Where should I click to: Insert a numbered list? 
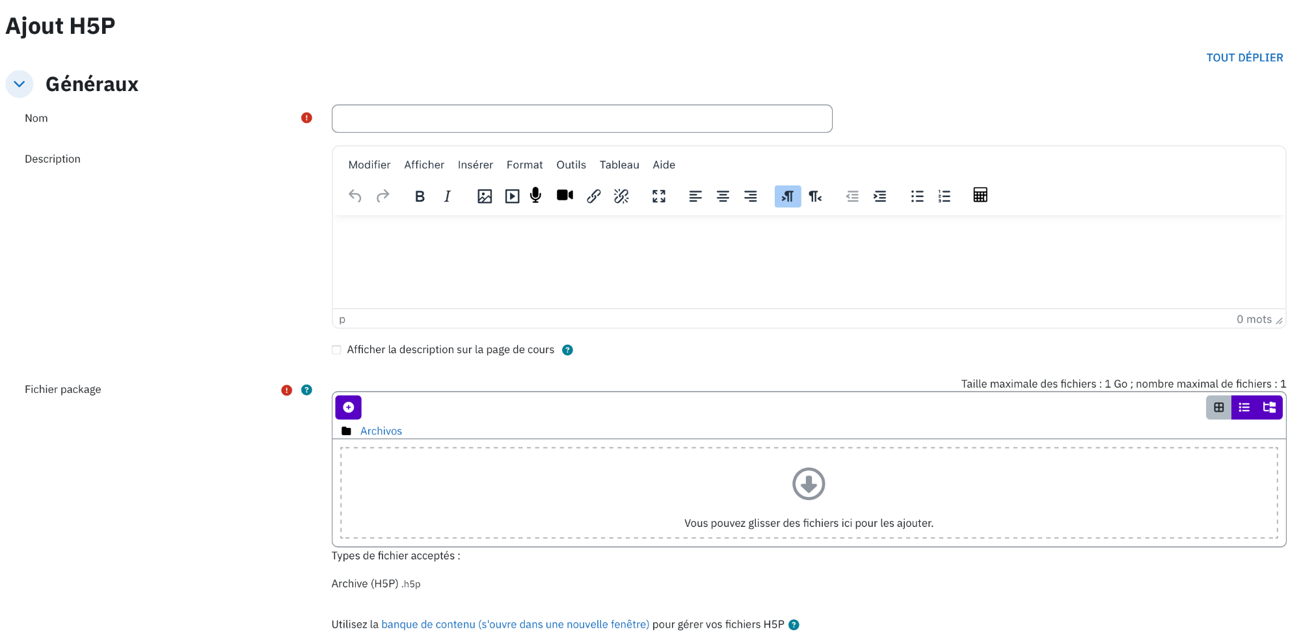coord(945,196)
